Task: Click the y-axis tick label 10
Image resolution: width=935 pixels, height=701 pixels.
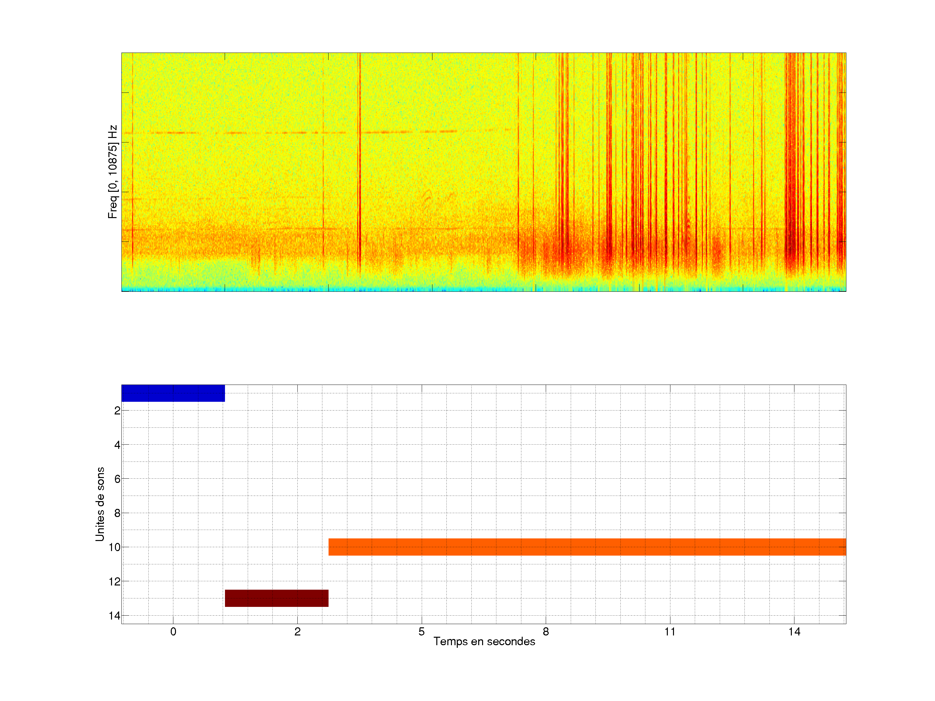Action: pyautogui.click(x=114, y=547)
